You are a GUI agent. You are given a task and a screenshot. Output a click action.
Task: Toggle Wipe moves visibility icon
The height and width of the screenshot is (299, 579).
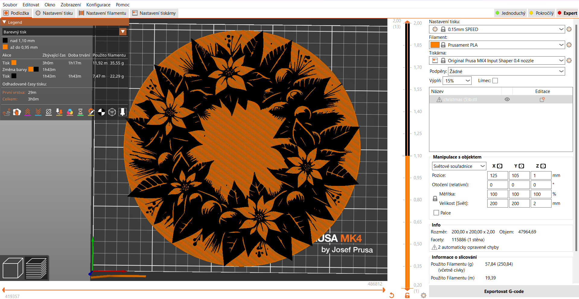tap(17, 112)
